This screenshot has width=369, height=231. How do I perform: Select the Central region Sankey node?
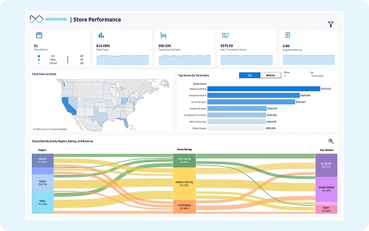click(x=43, y=160)
